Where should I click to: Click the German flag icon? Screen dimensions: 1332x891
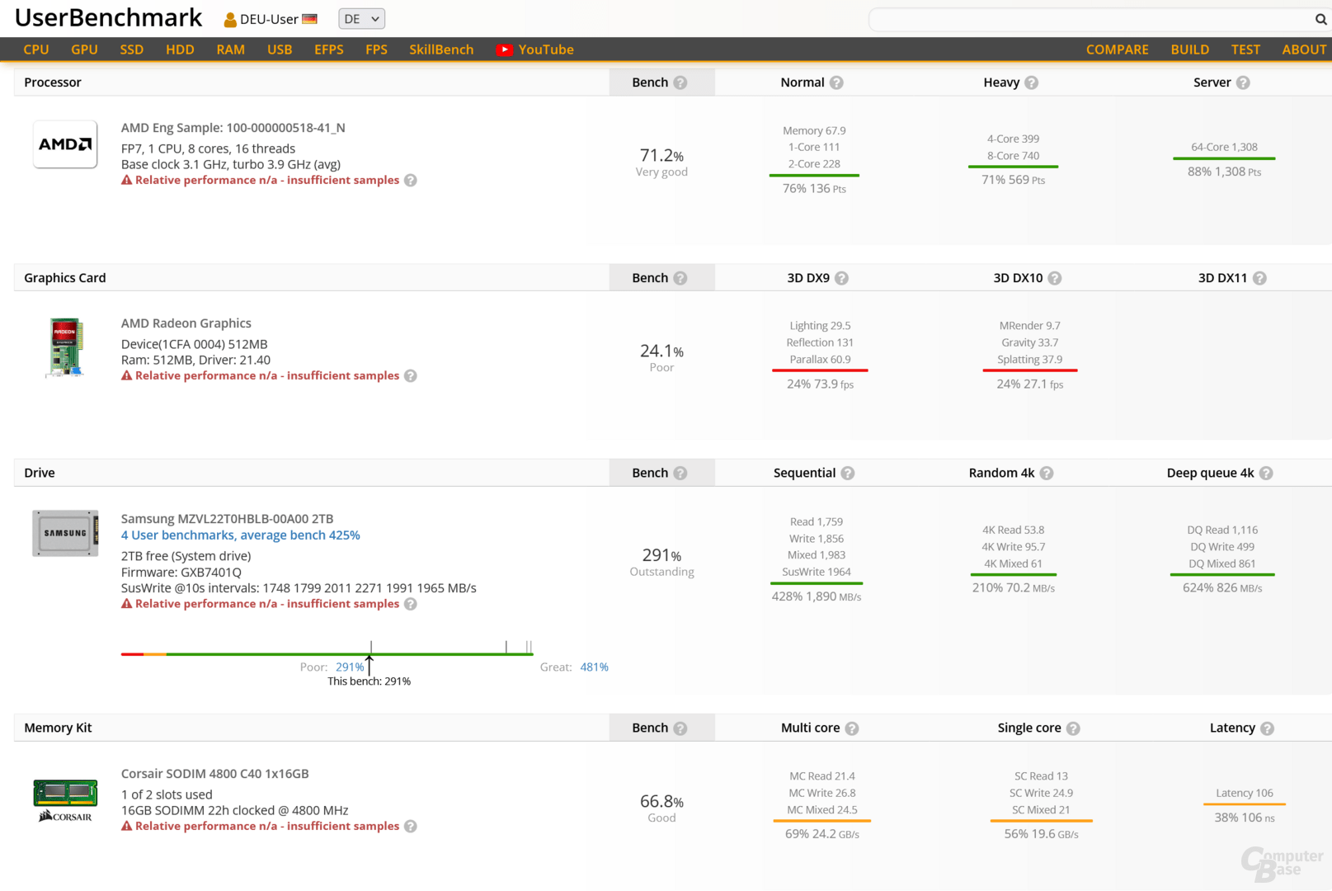[310, 19]
